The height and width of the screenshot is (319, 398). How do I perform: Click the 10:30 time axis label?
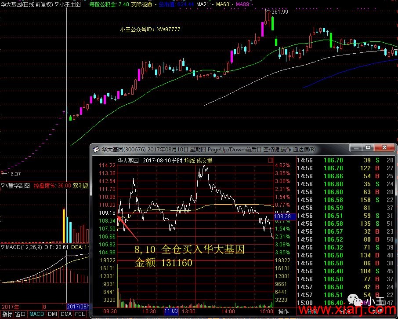click(149, 312)
